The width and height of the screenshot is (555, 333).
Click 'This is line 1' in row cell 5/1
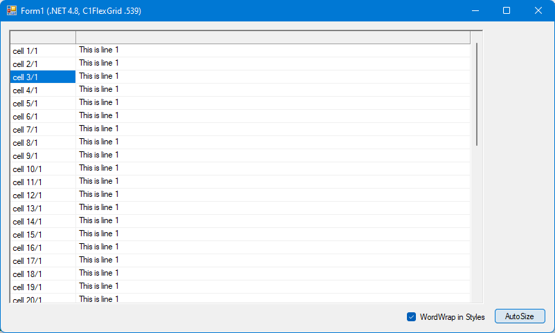99,102
